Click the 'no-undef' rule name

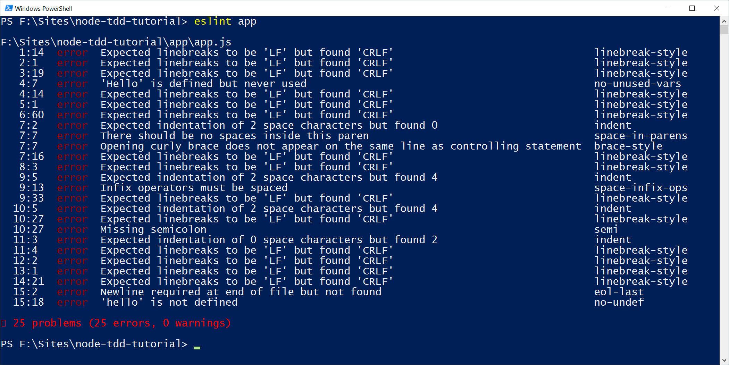[x=619, y=302]
